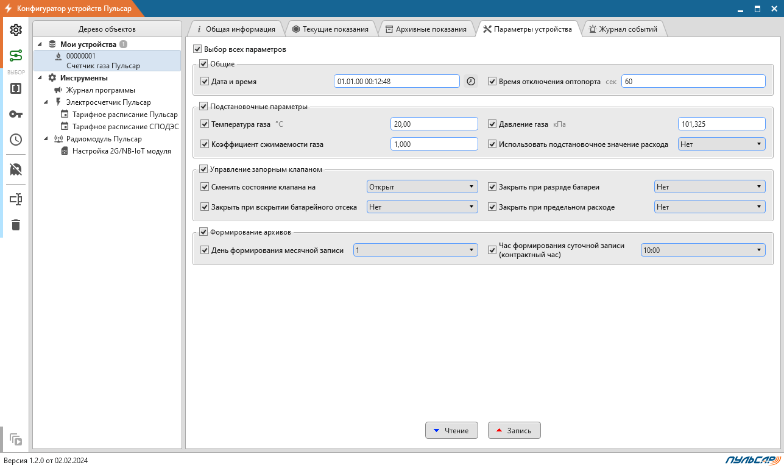The image size is (784, 468).
Task: Open Использовать подстановочное значение расхода dropdown
Action: 722,144
